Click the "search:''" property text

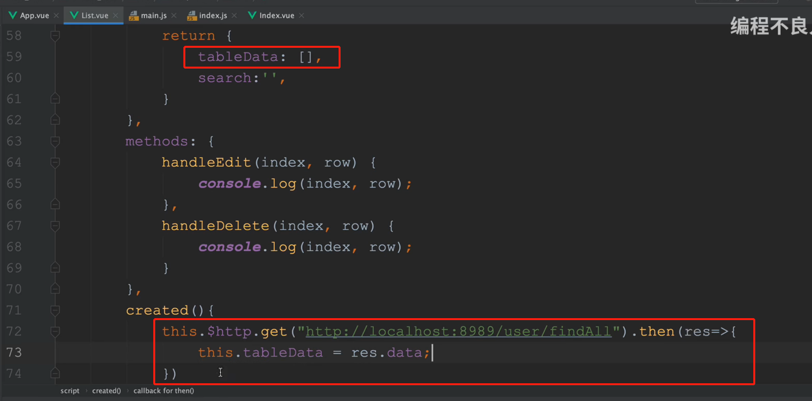click(x=241, y=78)
